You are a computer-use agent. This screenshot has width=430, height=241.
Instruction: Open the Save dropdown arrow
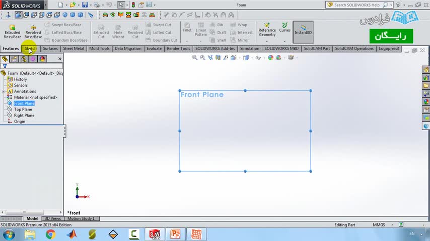click(91, 5)
